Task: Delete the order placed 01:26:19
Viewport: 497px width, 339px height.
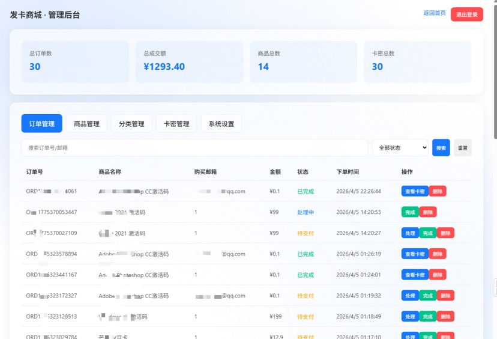Action: (x=438, y=254)
